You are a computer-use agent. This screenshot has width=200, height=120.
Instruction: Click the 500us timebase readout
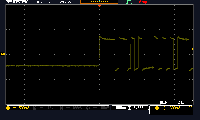click(121, 108)
